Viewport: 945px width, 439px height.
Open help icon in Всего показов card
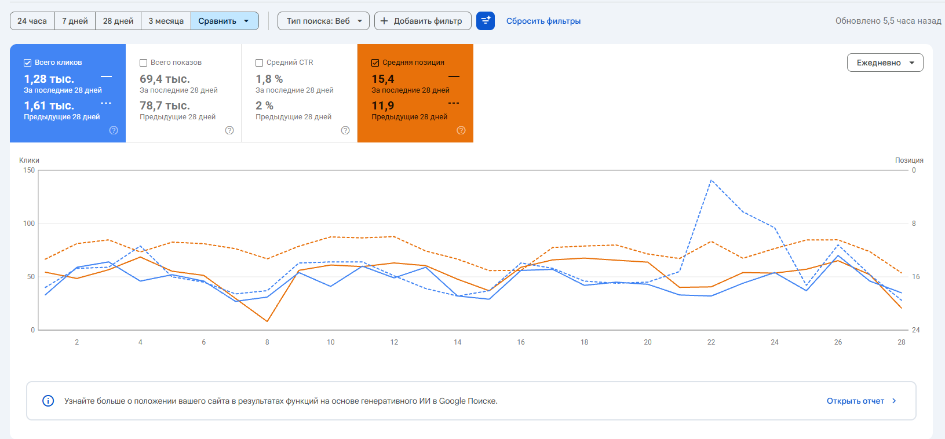[229, 130]
